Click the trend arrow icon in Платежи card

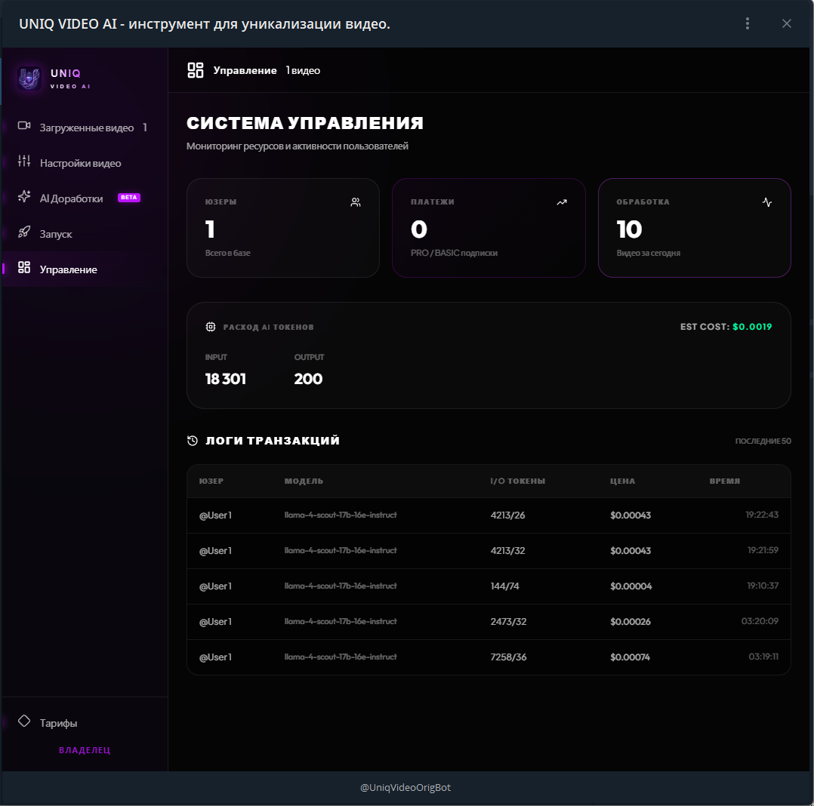coord(562,202)
